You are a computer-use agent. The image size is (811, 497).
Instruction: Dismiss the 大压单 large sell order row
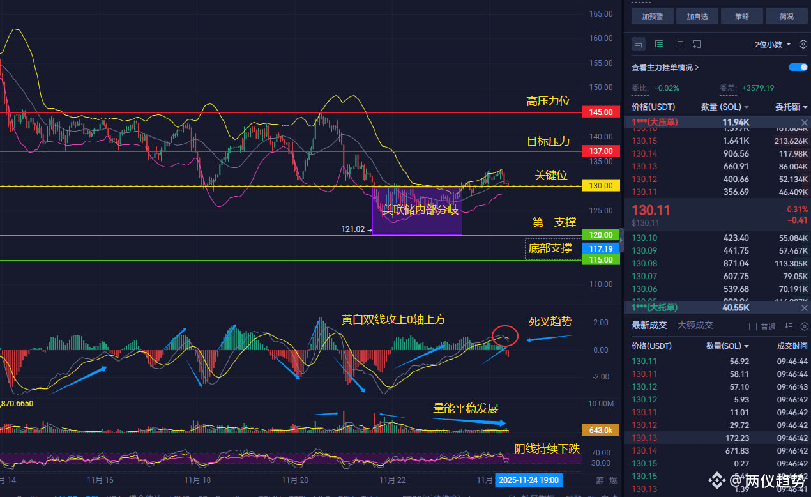(804, 122)
